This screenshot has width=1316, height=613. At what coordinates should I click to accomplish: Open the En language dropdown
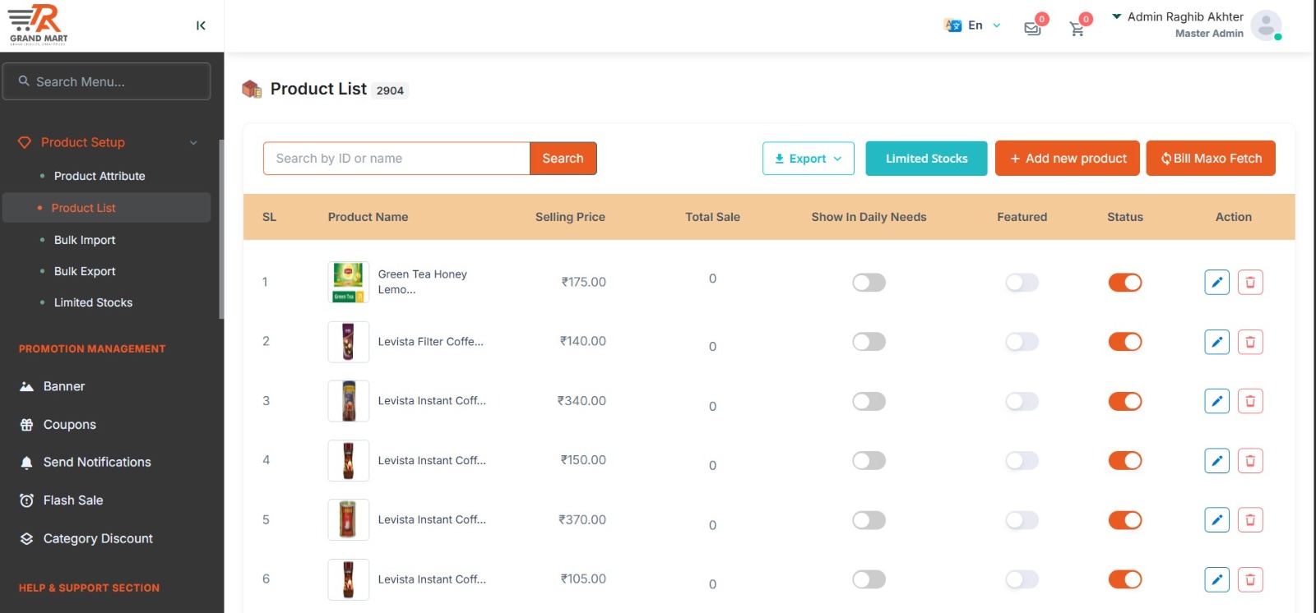973,25
